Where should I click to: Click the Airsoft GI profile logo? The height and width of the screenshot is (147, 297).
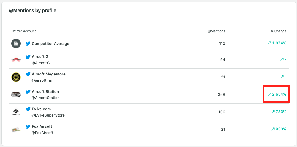point(16,60)
